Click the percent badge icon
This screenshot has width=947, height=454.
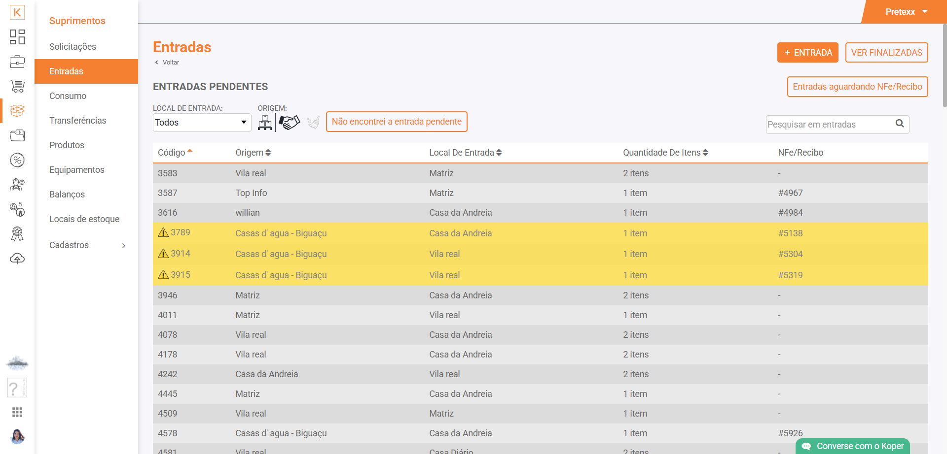17,160
